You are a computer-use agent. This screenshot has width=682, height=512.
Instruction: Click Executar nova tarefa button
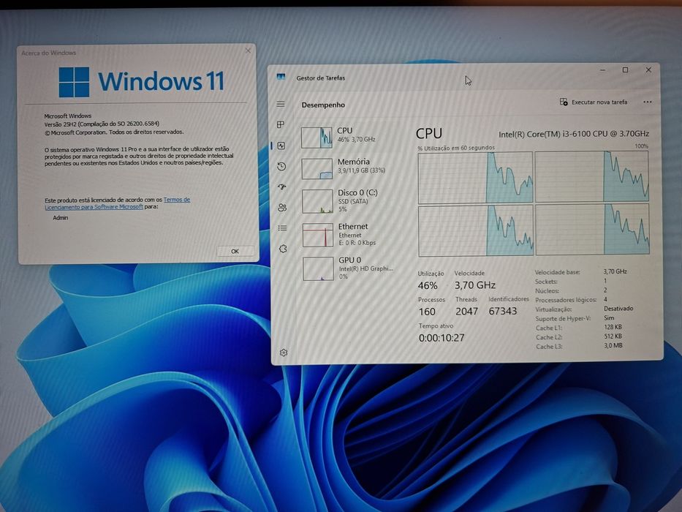[594, 102]
